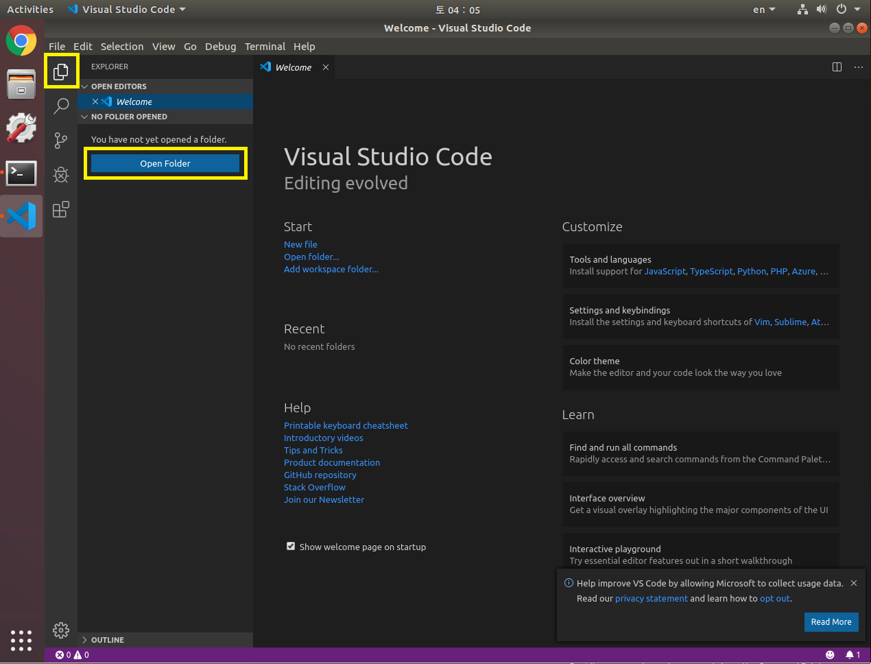
Task: Open the Debug menu
Action: (x=220, y=47)
